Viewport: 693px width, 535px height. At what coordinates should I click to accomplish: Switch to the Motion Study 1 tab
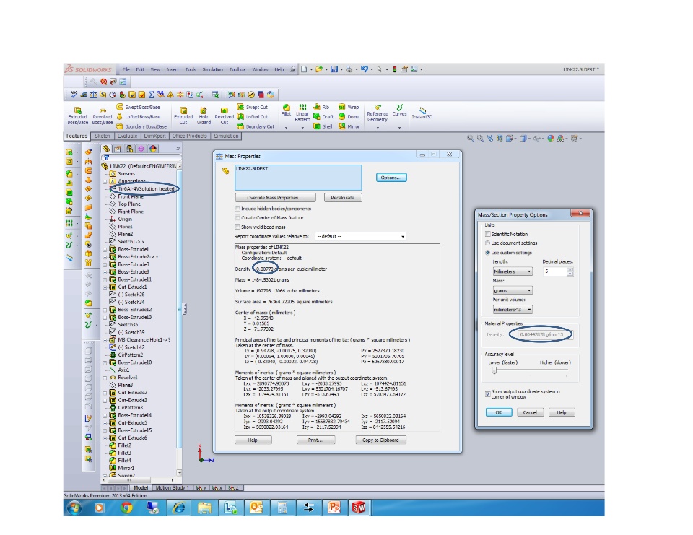click(x=172, y=487)
